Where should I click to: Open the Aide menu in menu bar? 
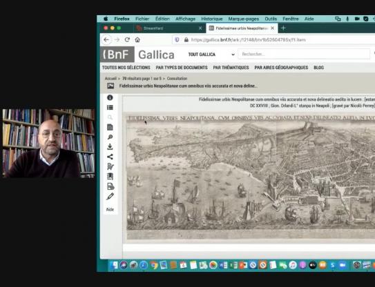(309, 19)
